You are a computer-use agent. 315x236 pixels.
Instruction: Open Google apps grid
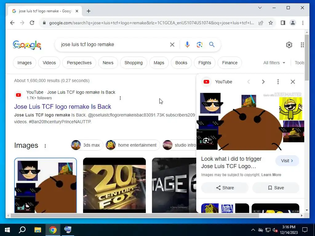click(x=302, y=45)
